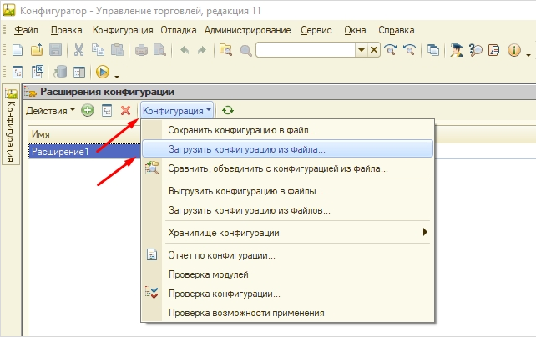Click the Print icon in toolbar
Screen dimensions: 536x337
(x=141, y=50)
